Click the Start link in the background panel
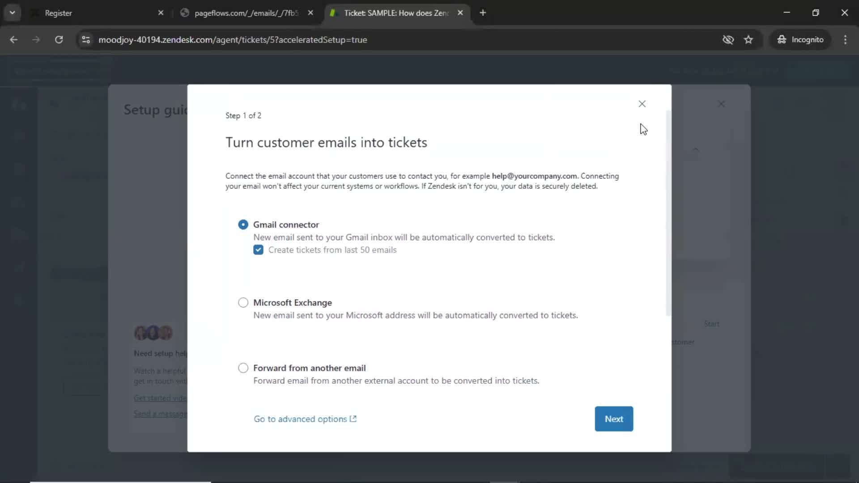The image size is (859, 483). click(x=711, y=324)
